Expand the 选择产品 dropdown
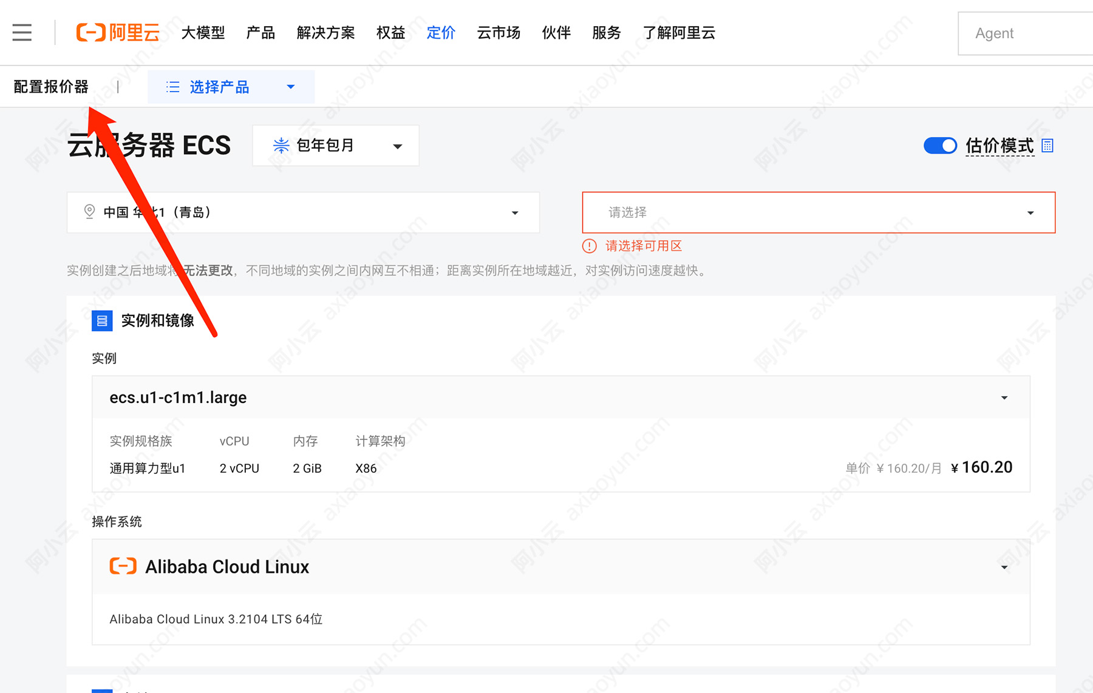1093x693 pixels. (x=231, y=87)
